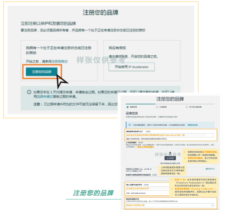Screen dimensions: 227x213
Task: Open the 品牌申请 link in notice
Action: pos(43,97)
